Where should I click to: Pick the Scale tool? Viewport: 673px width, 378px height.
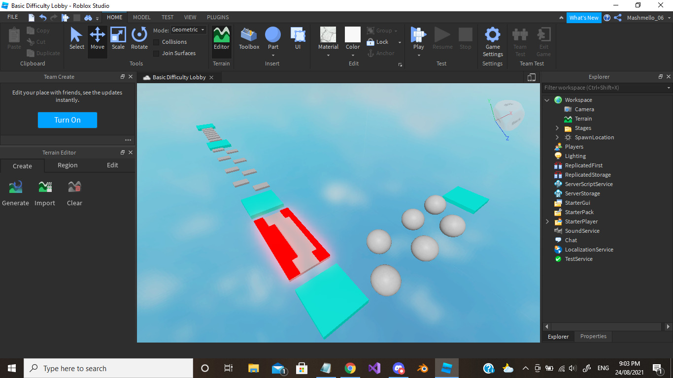pyautogui.click(x=118, y=38)
